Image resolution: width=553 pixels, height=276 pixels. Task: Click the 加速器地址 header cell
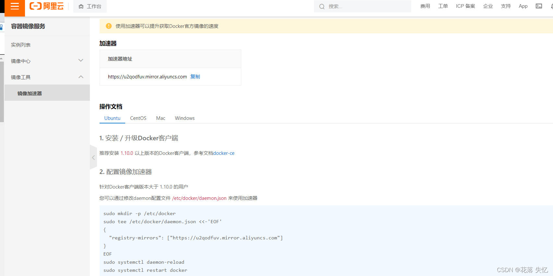click(170, 59)
